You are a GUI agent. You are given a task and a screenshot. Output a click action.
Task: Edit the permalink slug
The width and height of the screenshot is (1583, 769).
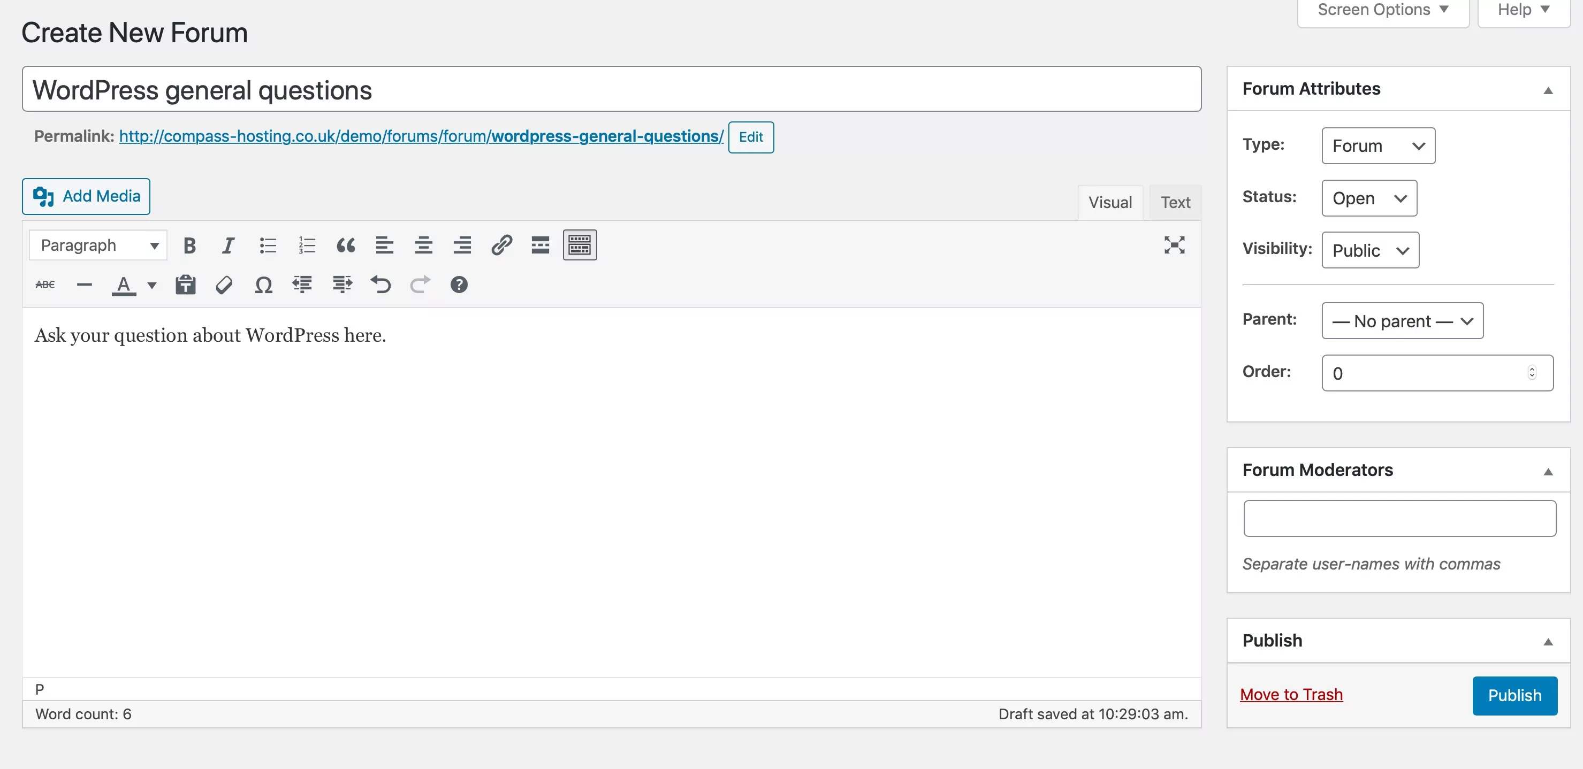(750, 137)
